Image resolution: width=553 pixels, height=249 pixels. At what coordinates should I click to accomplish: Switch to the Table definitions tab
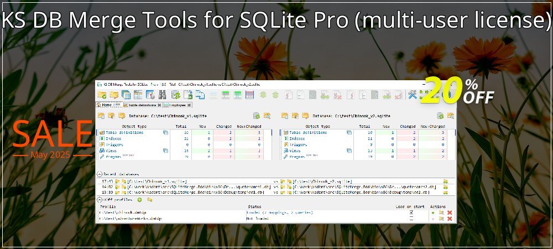(x=142, y=105)
